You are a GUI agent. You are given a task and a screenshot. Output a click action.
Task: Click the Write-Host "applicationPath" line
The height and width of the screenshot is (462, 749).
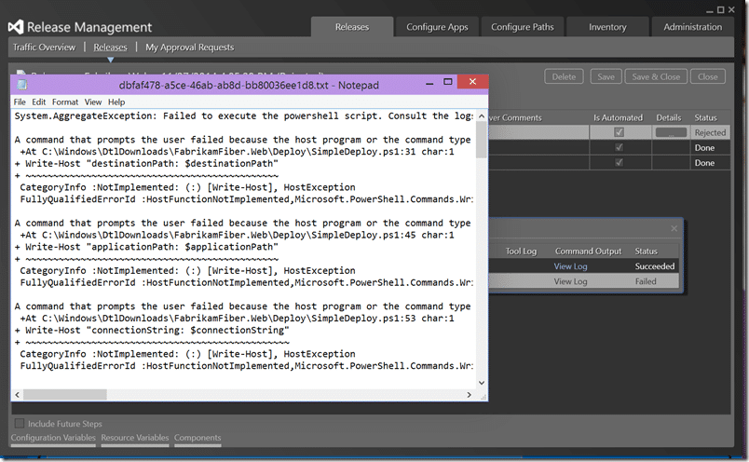point(146,247)
